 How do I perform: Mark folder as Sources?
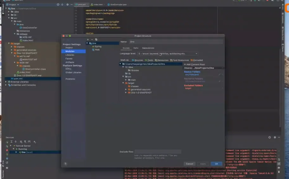point(138,60)
